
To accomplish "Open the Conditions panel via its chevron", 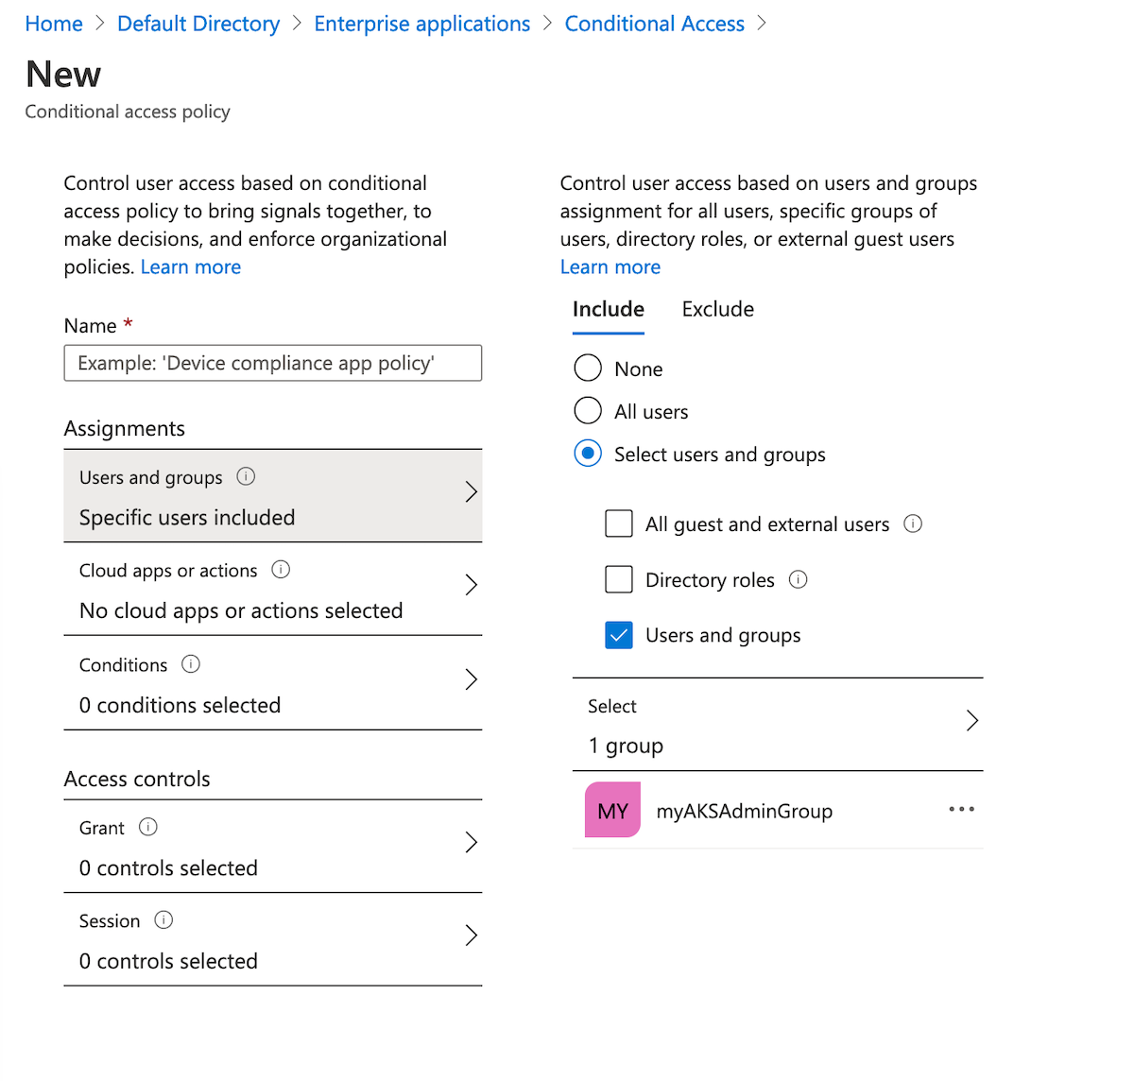I will coord(471,678).
